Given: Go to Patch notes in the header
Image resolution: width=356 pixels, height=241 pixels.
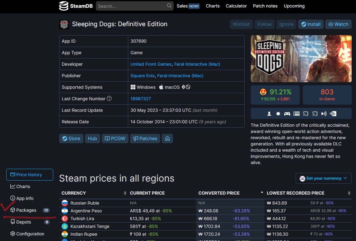Looking at the screenshot, I should 265,6.
